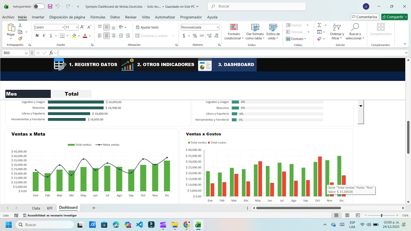The image size is (411, 231).
Task: Click the Compartir button
Action: (x=394, y=17)
